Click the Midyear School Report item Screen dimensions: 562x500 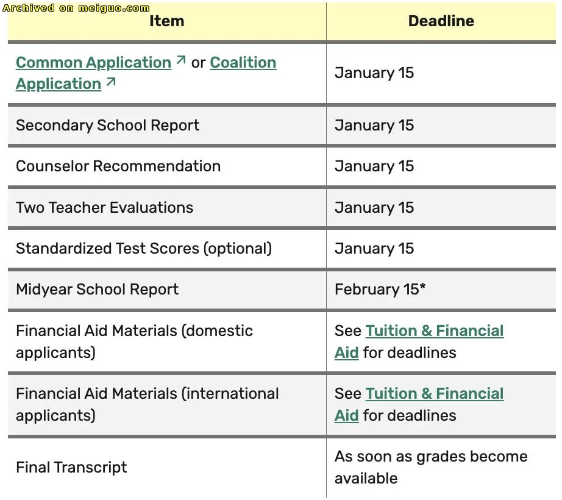tap(97, 290)
